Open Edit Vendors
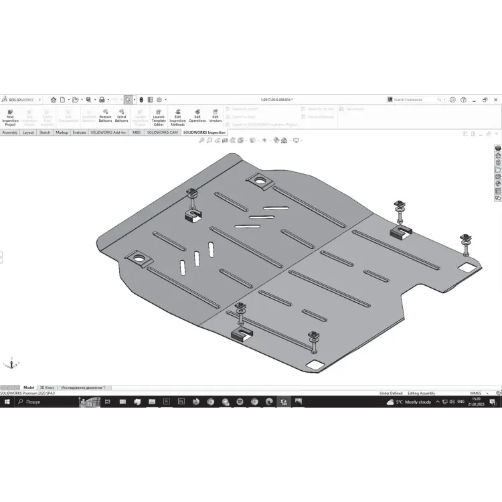The image size is (502, 502). [216, 116]
